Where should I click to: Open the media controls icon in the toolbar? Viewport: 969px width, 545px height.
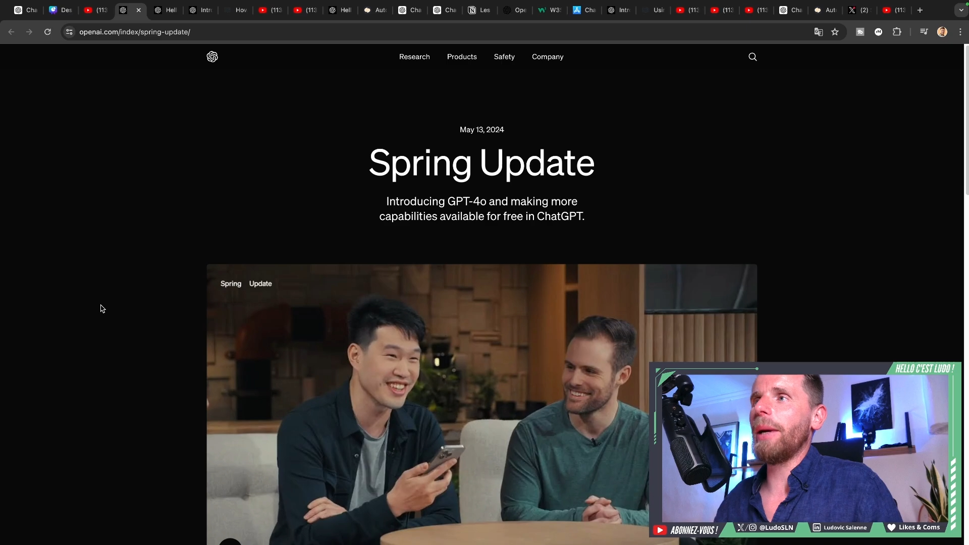tap(924, 32)
